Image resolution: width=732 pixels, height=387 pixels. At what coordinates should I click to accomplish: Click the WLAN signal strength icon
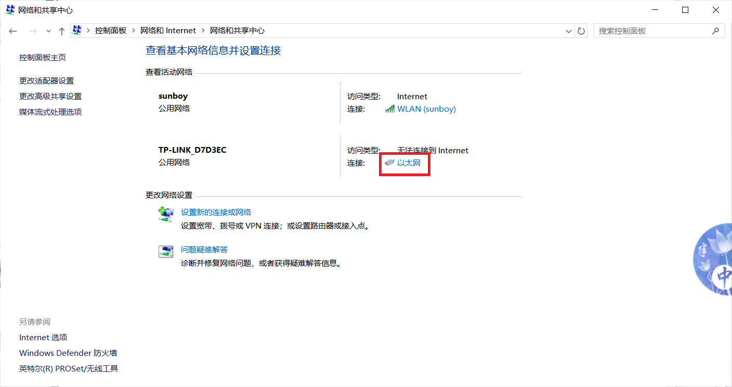click(389, 109)
